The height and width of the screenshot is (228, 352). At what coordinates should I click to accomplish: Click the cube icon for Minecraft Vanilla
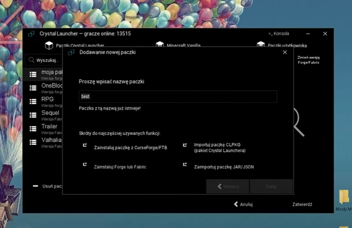coord(160,46)
